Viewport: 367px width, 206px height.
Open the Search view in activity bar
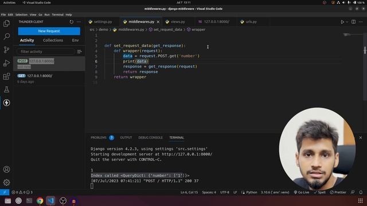pos(6,37)
